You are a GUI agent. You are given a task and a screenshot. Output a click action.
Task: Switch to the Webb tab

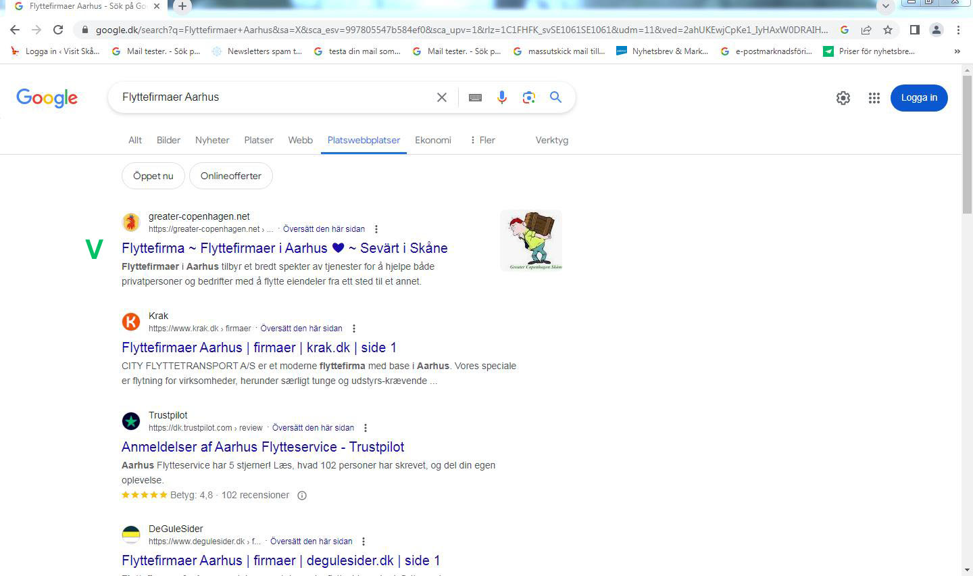pyautogui.click(x=301, y=140)
